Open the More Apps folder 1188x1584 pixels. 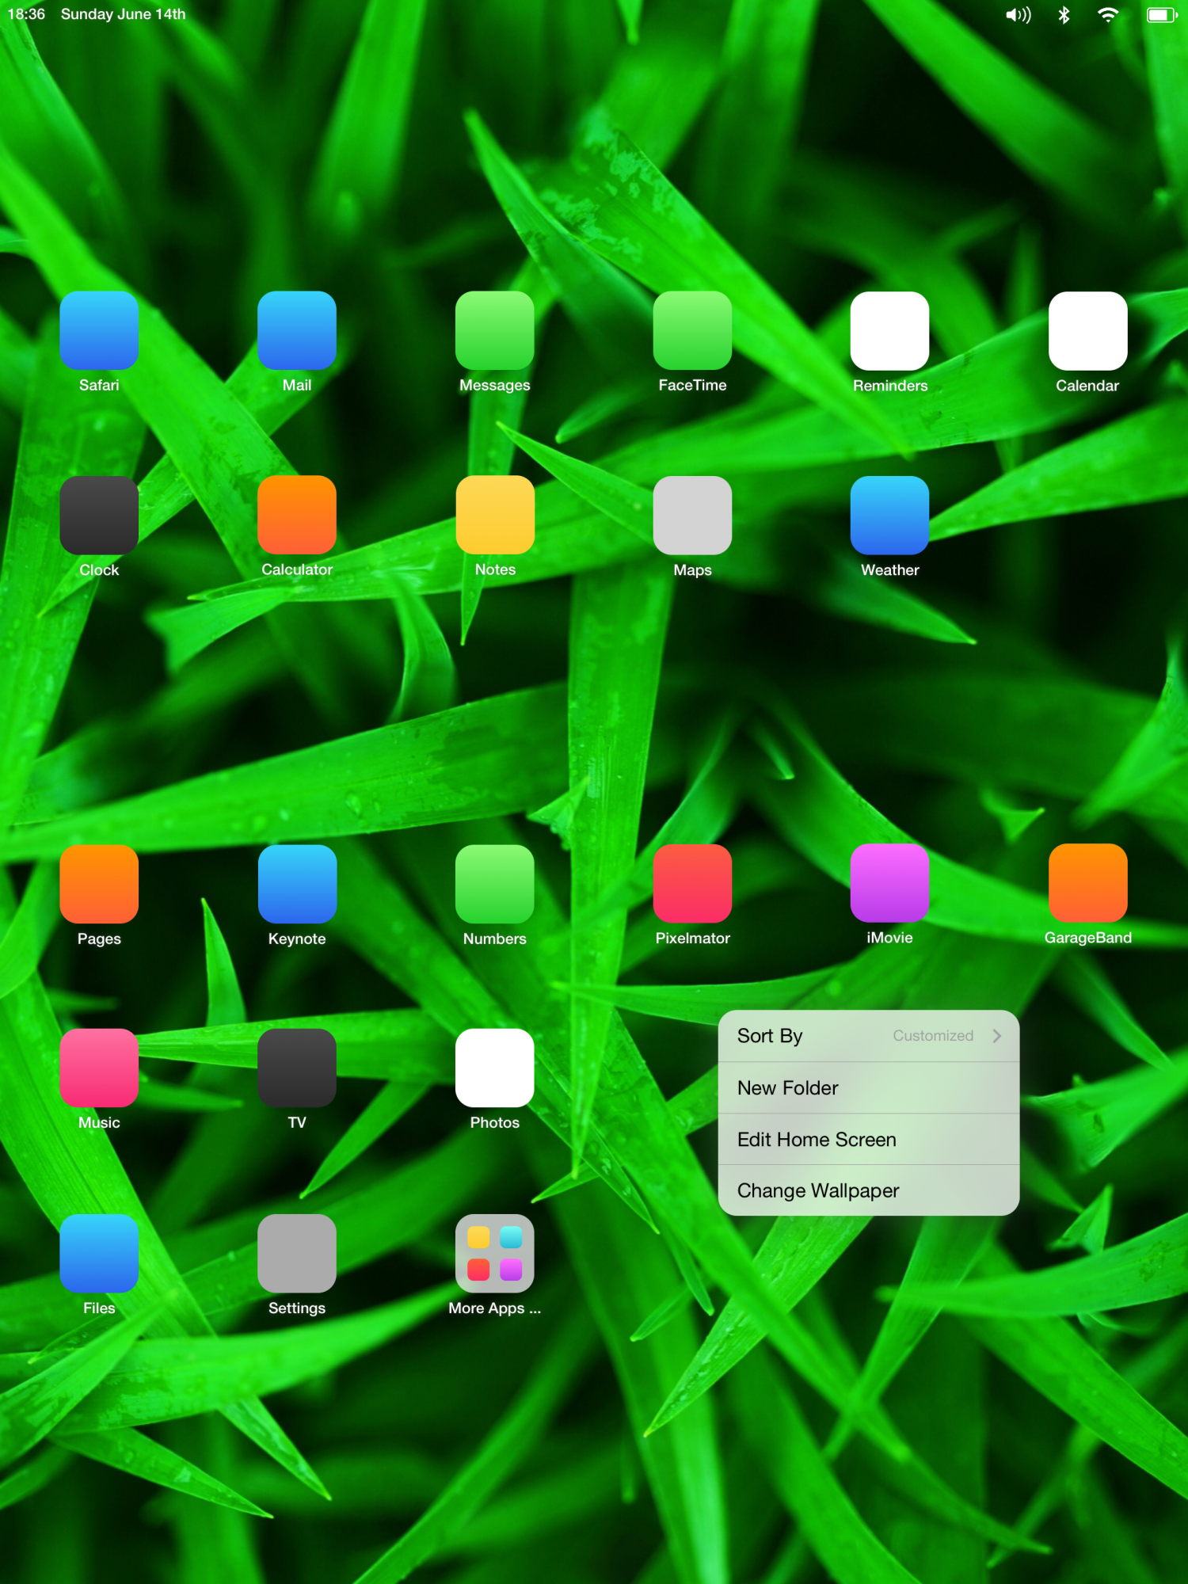pyautogui.click(x=495, y=1254)
